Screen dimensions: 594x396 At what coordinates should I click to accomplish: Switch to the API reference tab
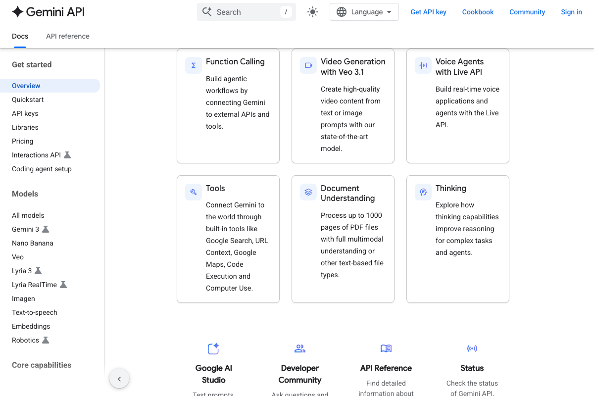click(67, 36)
